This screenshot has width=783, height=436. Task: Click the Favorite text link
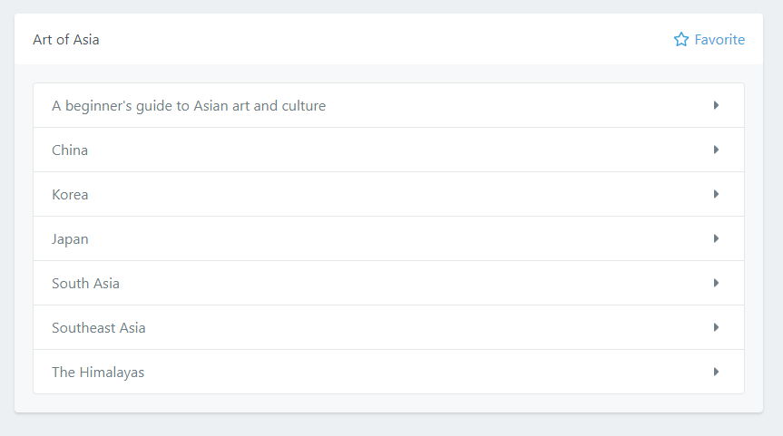tap(719, 40)
